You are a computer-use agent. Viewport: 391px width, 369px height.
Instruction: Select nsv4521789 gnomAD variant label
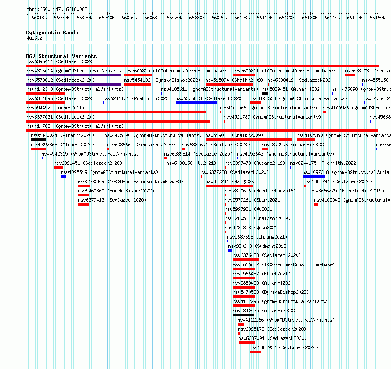[272, 117]
